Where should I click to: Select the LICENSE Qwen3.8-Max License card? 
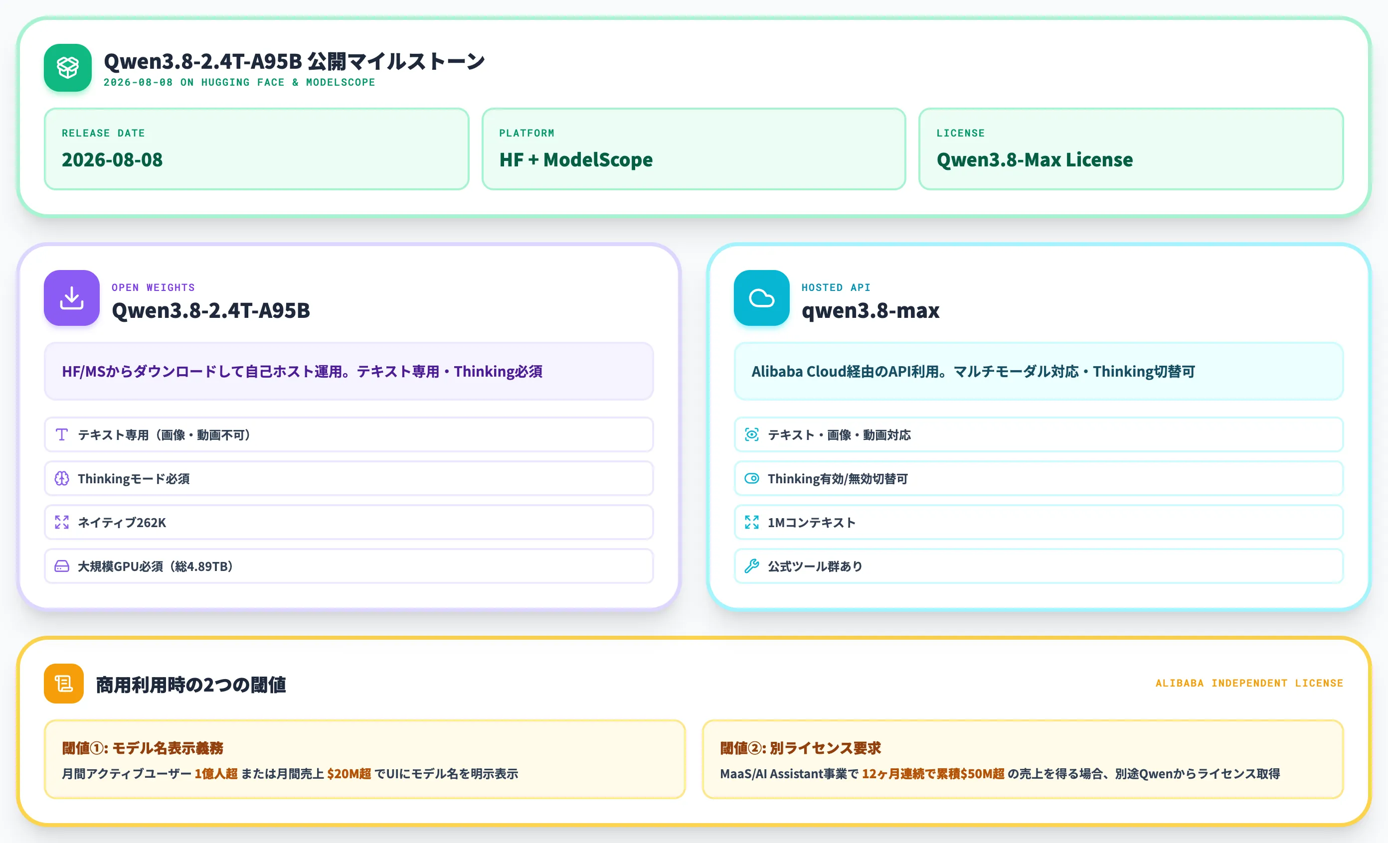pyautogui.click(x=1131, y=149)
